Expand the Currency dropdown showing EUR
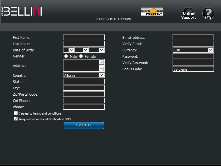This screenshot has width=221, height=166. pyautogui.click(x=193, y=50)
